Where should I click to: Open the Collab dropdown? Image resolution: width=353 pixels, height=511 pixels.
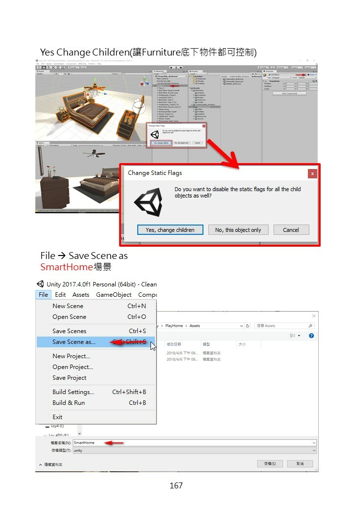pos(263,67)
